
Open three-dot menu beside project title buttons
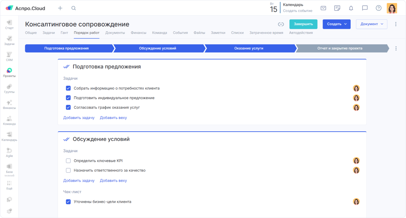[x=396, y=24]
